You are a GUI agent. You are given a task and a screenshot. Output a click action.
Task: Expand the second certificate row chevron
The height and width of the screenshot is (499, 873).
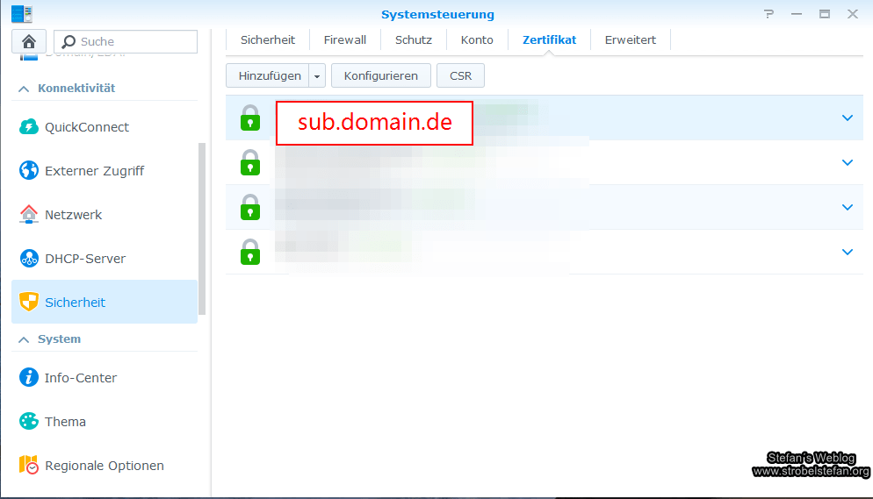pyautogui.click(x=848, y=162)
